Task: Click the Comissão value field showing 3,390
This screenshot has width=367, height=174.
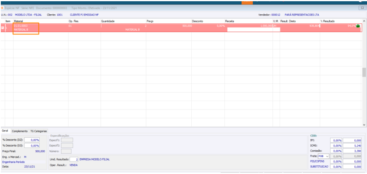Action: (352, 151)
